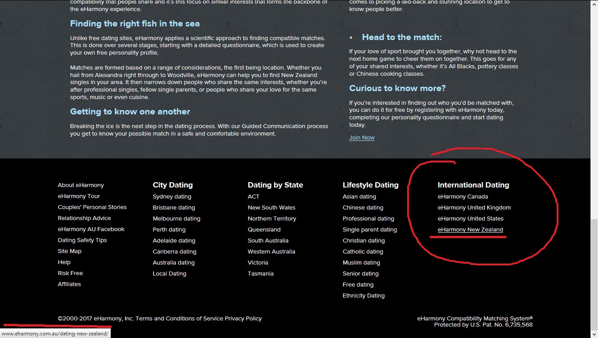Image resolution: width=598 pixels, height=338 pixels.
Task: Open South Australia link
Action: pyautogui.click(x=268, y=241)
